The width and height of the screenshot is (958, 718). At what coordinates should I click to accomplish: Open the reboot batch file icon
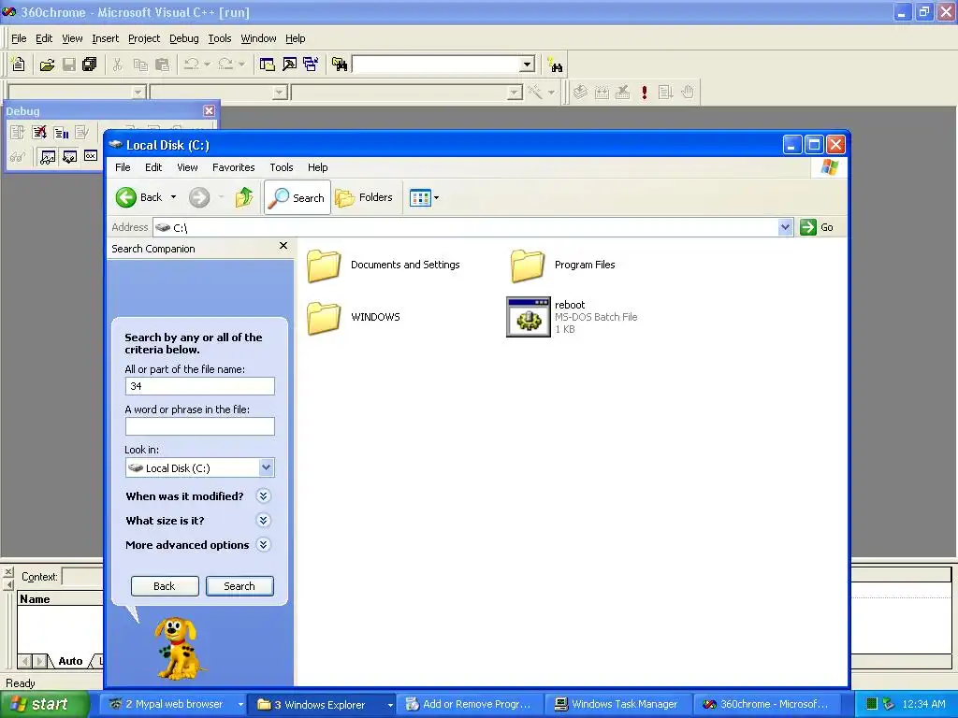528,317
